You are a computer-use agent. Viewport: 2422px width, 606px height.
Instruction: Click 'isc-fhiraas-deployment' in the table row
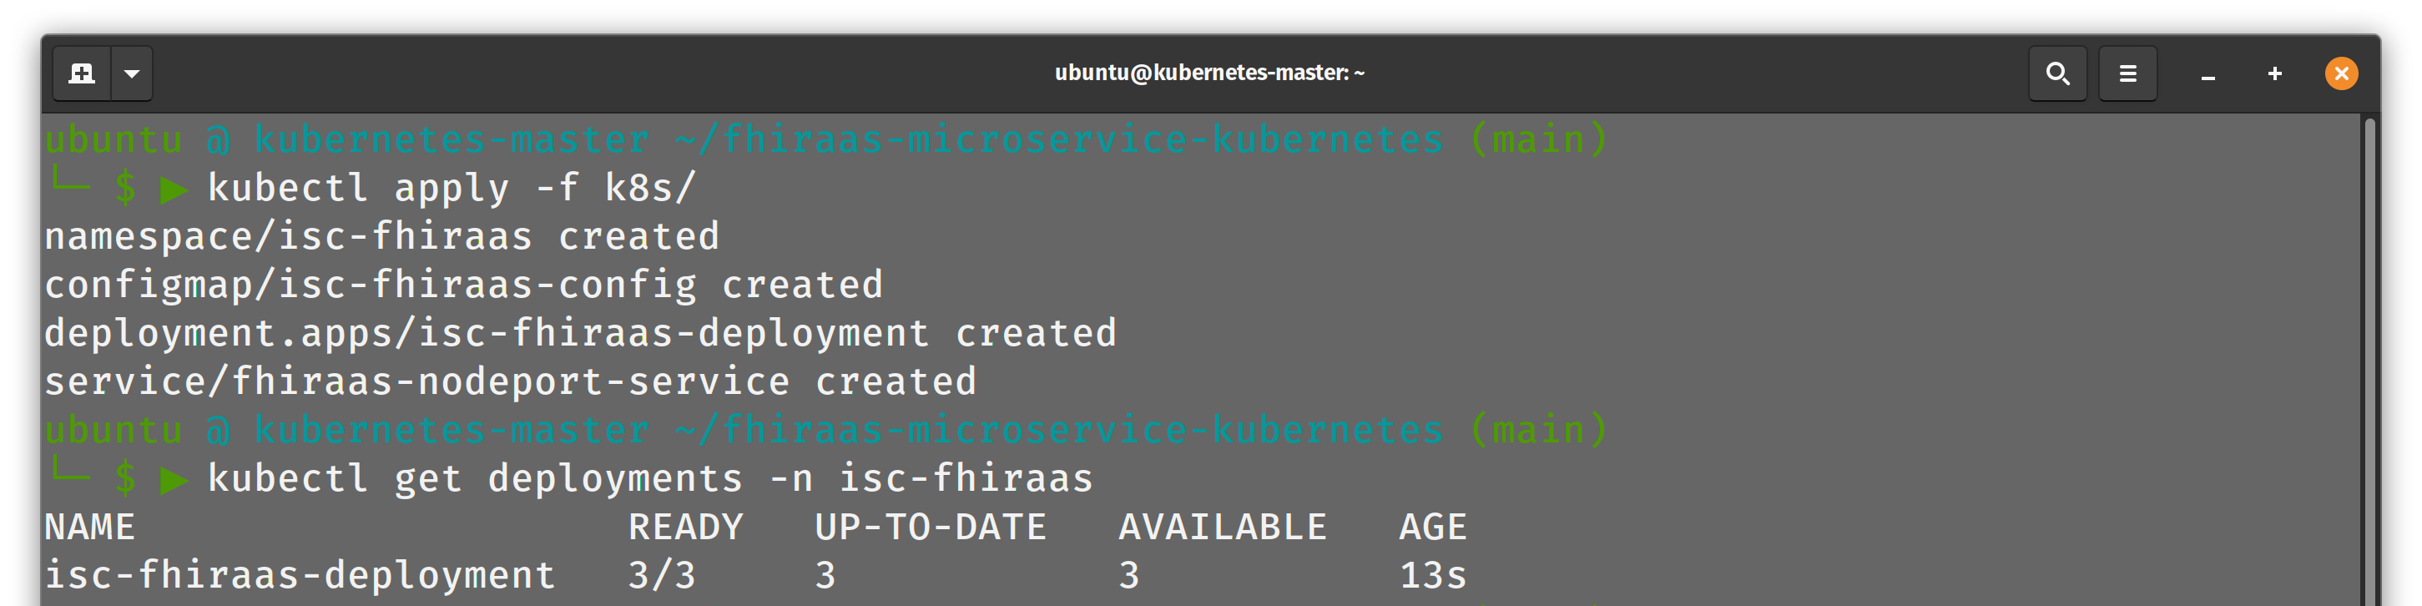[x=300, y=576]
